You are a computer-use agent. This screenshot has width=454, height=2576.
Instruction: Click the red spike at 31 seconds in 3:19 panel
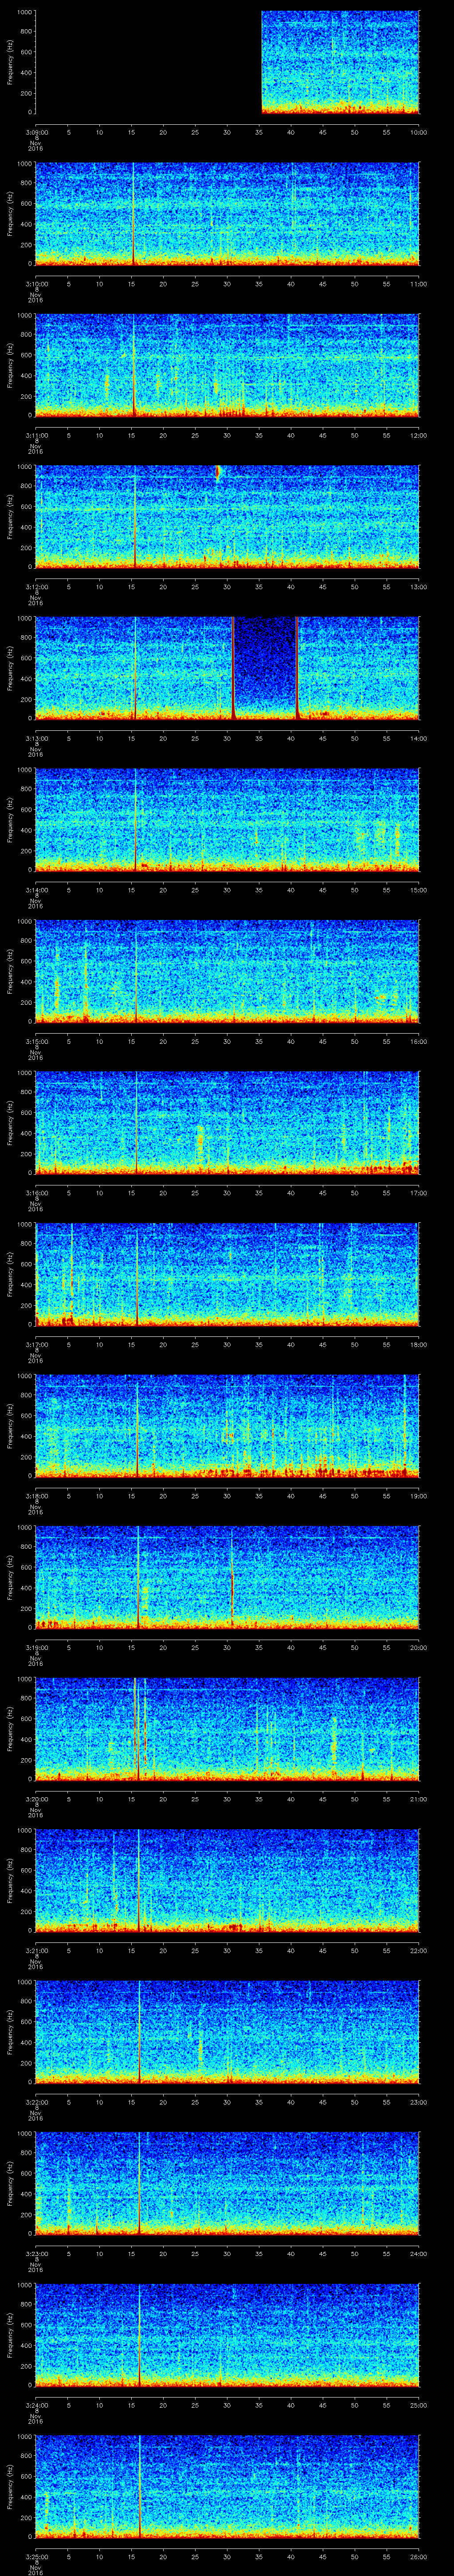(231, 1583)
